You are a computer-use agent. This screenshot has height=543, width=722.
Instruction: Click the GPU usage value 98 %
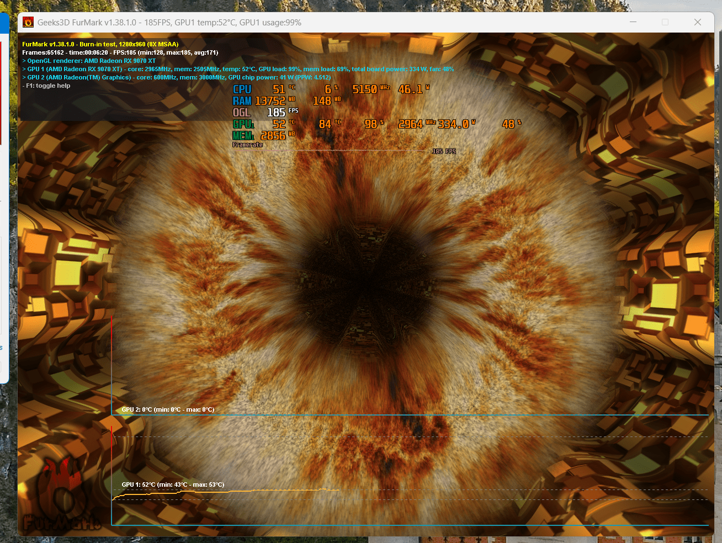click(374, 124)
